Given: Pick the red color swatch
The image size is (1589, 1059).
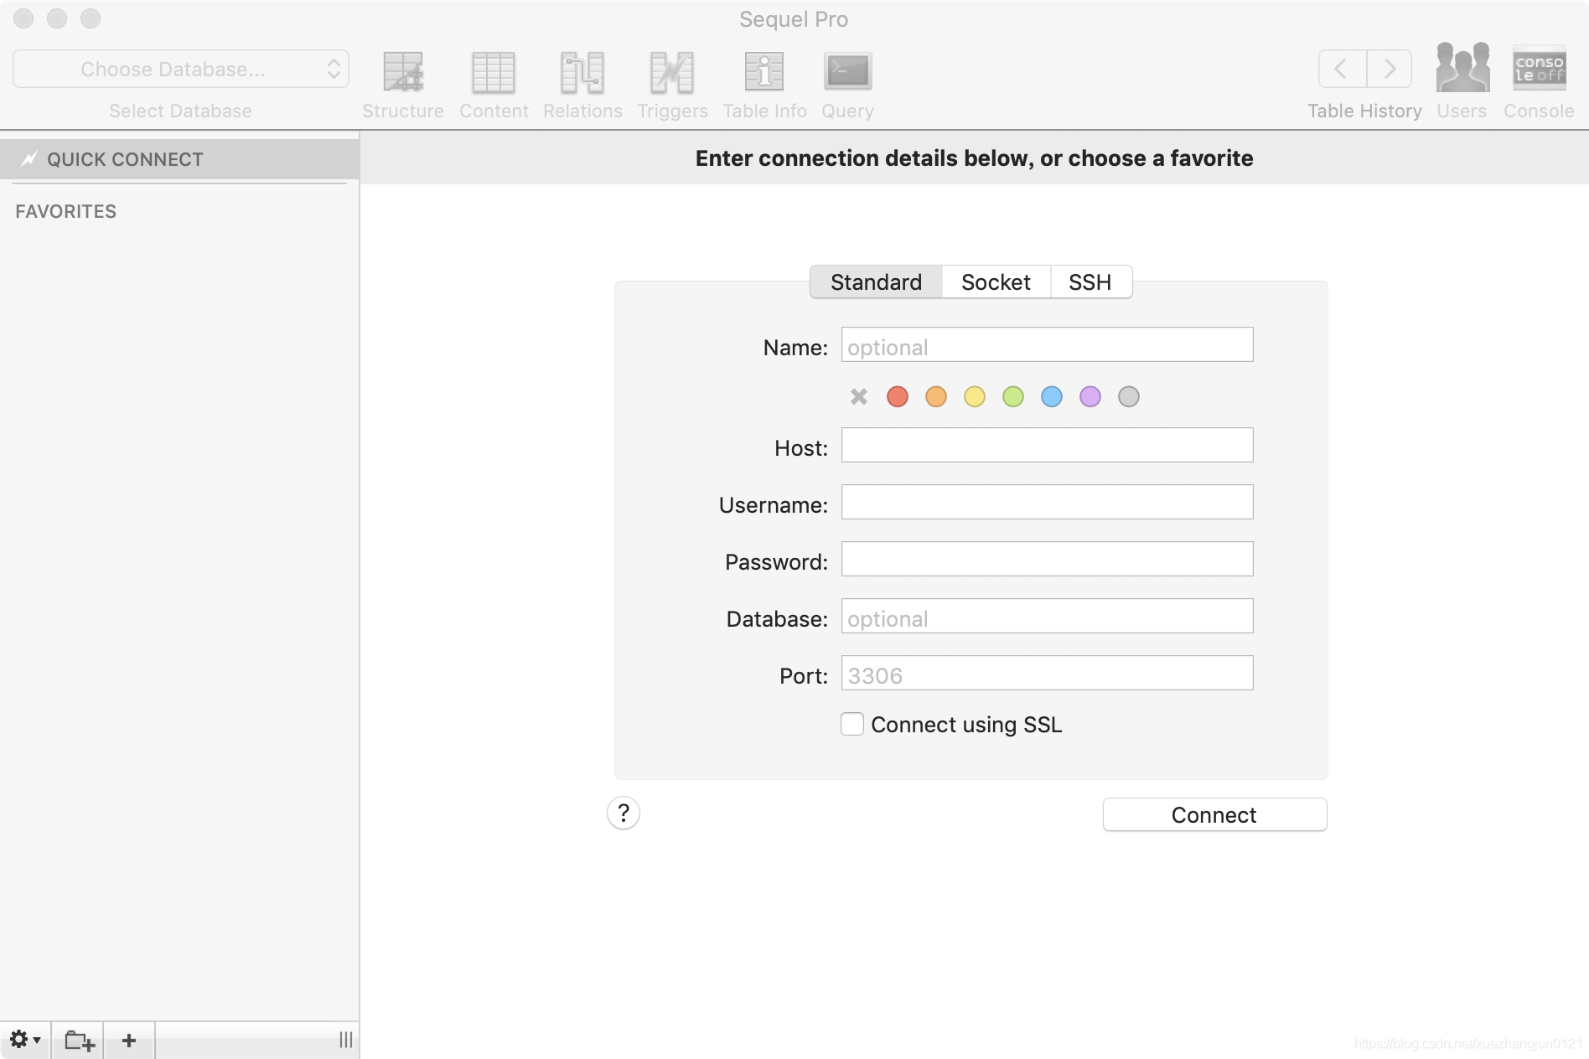Looking at the screenshot, I should tap(898, 396).
